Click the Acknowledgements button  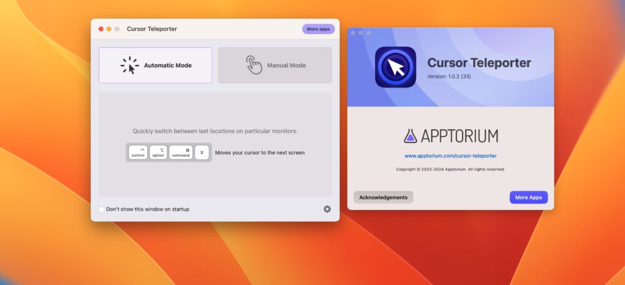click(383, 197)
